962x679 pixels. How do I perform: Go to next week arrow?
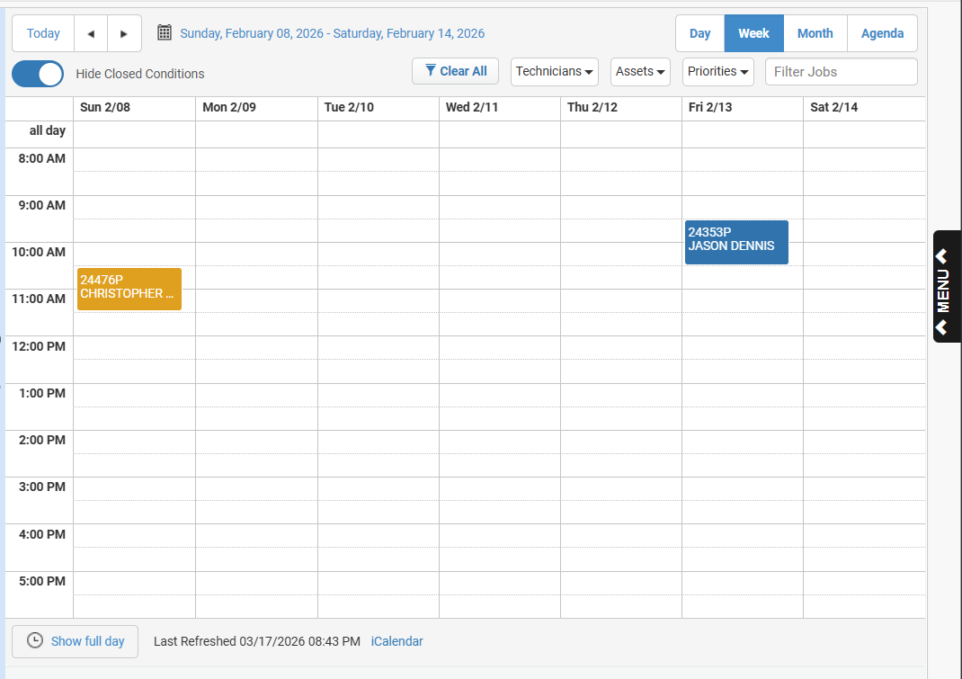pyautogui.click(x=124, y=34)
